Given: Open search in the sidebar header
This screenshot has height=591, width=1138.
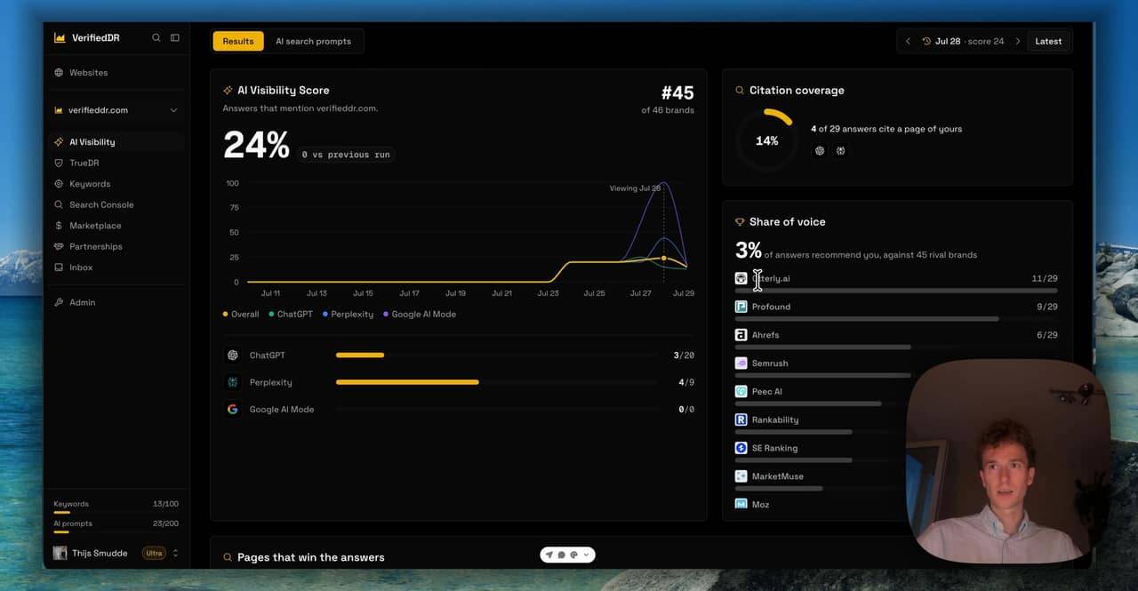Looking at the screenshot, I should point(156,38).
